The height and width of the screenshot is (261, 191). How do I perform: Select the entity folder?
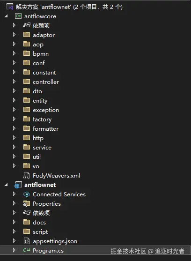[40, 101]
